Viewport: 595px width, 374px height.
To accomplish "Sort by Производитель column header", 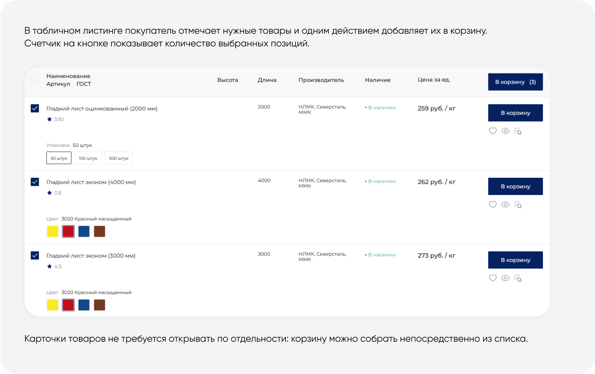I will [321, 80].
